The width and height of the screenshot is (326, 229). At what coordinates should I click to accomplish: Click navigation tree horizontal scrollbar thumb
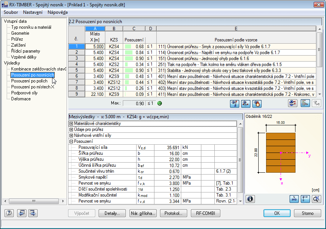[x=34, y=201]
